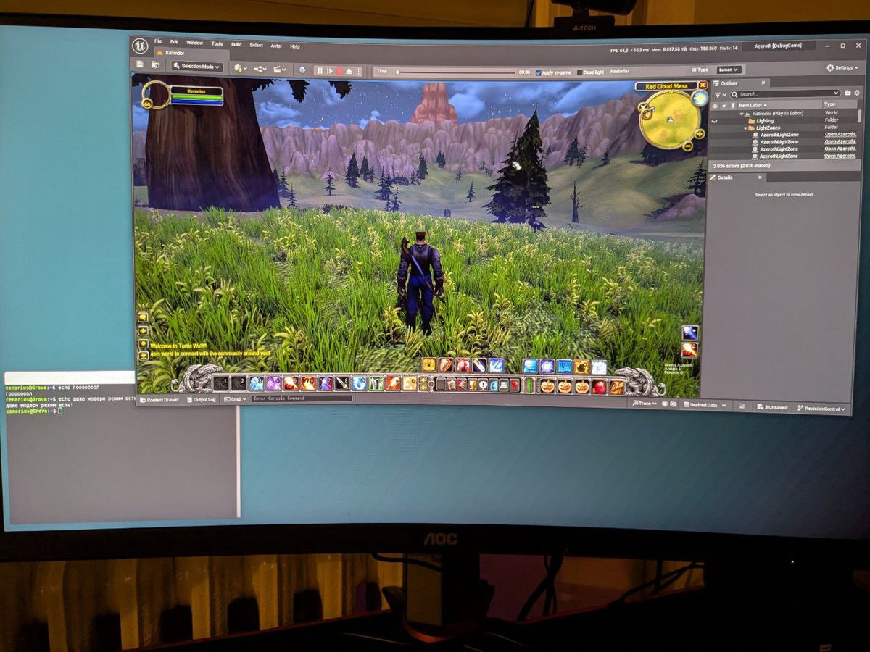Click the Enter Console Command field
Screen dimensions: 870x652
302,398
